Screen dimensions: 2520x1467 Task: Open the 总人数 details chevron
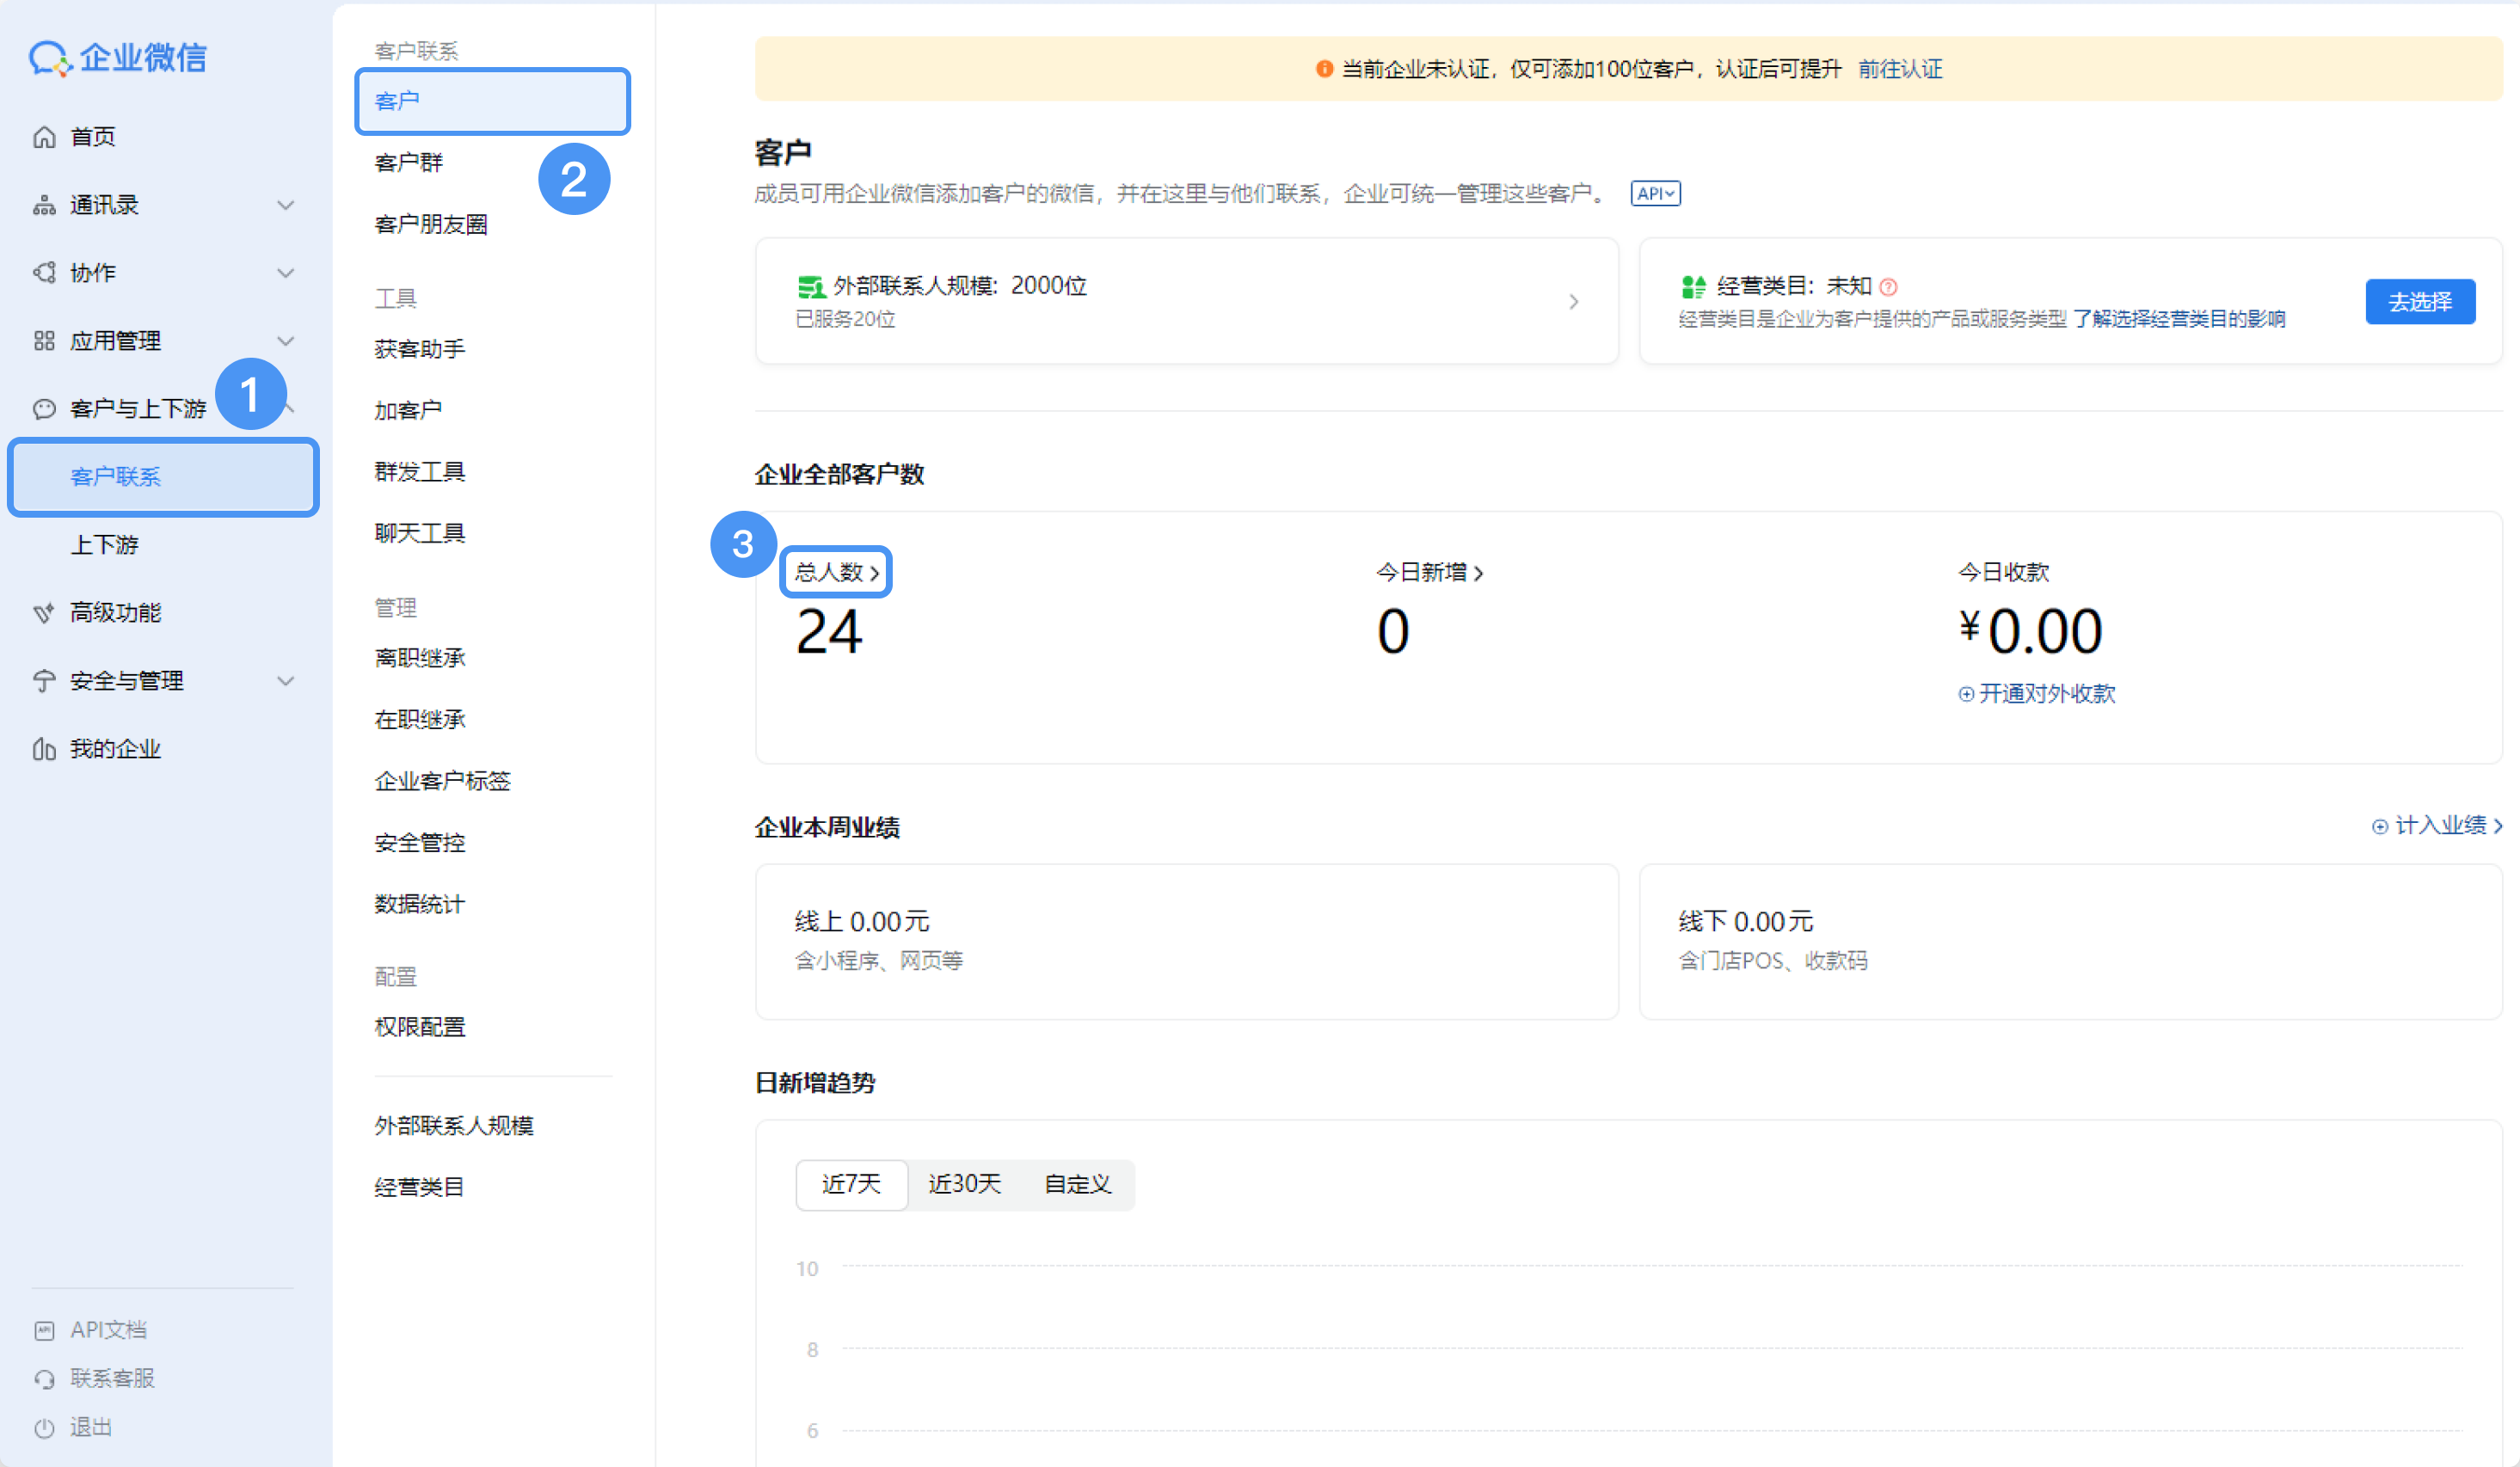point(874,573)
